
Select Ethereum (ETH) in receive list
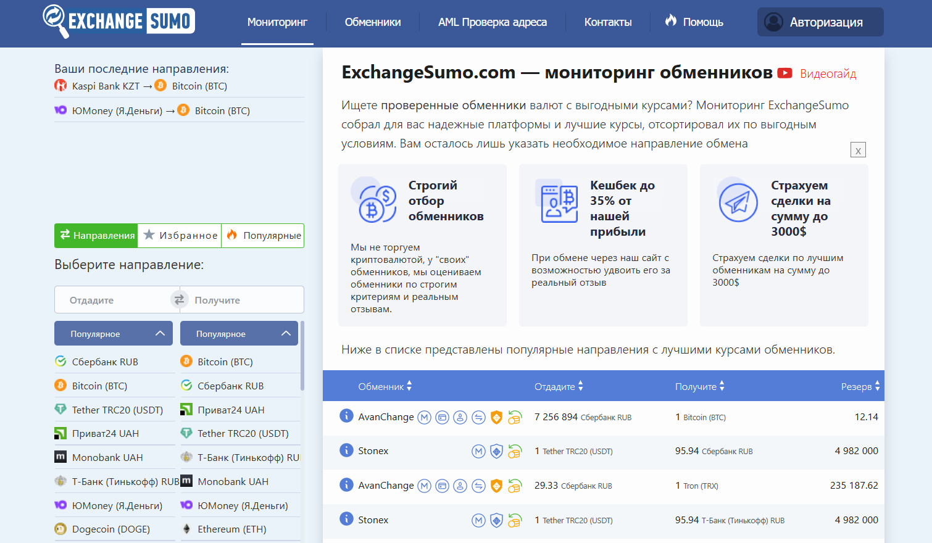pyautogui.click(x=240, y=529)
